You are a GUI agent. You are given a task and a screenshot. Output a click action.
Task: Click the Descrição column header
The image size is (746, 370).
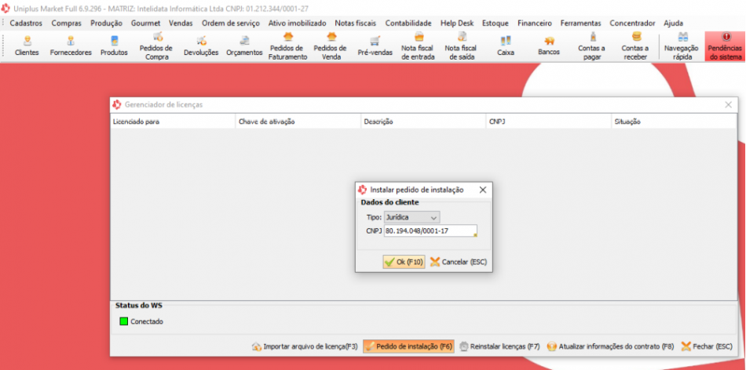423,122
